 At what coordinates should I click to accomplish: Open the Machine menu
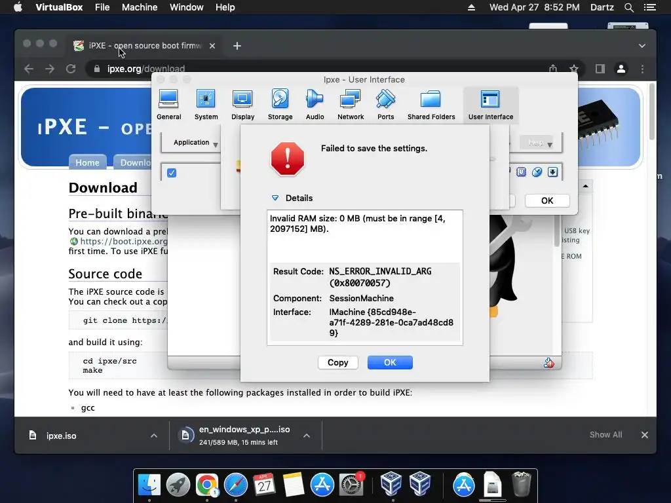(140, 7)
